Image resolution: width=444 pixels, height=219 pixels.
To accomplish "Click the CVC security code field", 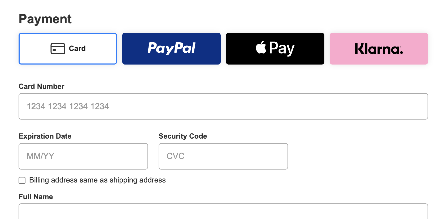I will [223, 156].
